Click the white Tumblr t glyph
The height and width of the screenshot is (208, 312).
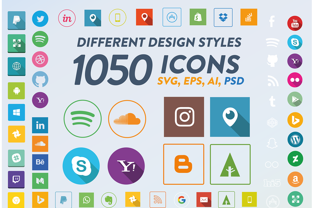point(272,101)
